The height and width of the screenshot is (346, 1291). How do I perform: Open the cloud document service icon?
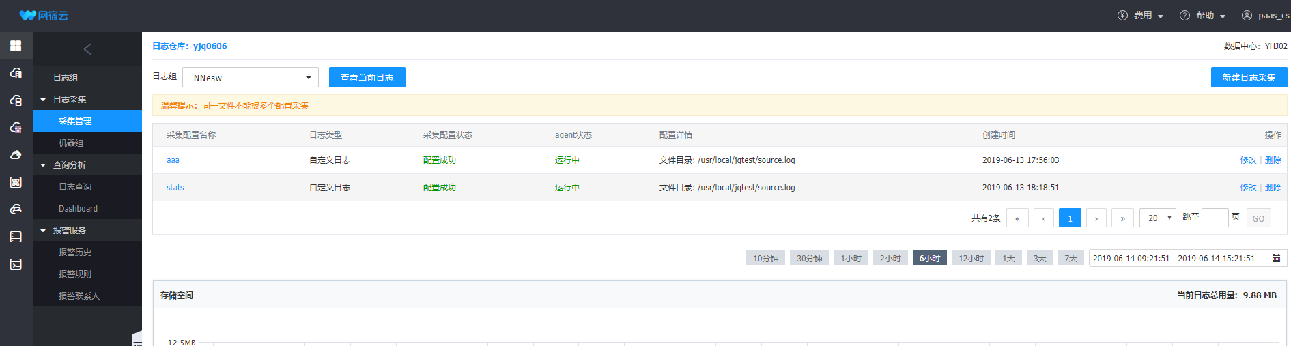click(16, 73)
